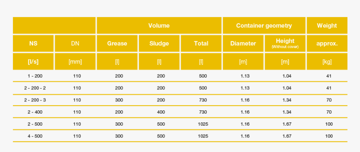This screenshot has width=360, height=152.
Task: Click the 1 - 200 row label
Action: pyautogui.click(x=35, y=76)
